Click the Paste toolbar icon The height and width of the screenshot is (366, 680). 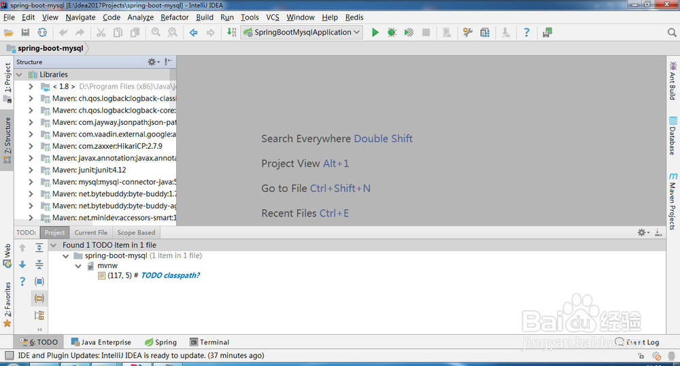135,33
